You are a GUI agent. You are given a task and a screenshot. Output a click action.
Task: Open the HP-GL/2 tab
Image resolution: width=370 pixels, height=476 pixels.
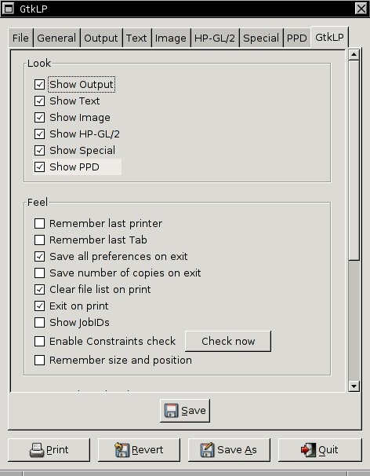tap(215, 38)
